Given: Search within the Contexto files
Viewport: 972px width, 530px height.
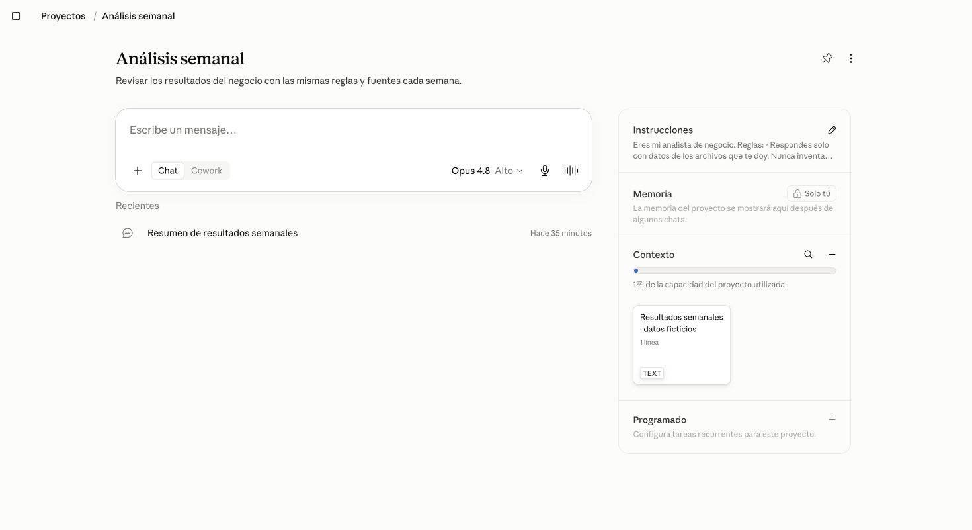Looking at the screenshot, I should coord(808,255).
